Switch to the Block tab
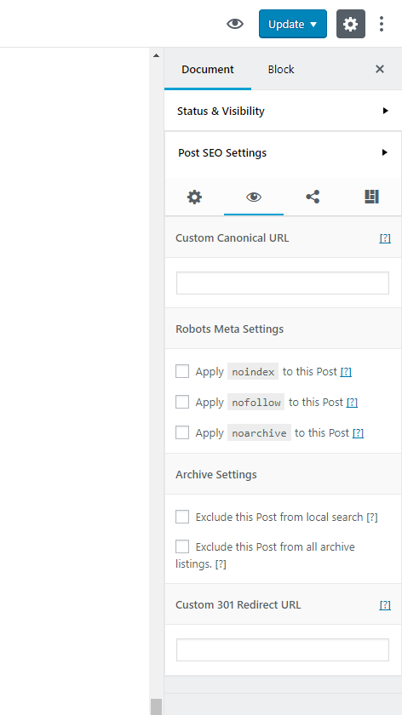The height and width of the screenshot is (715, 402). [x=281, y=69]
